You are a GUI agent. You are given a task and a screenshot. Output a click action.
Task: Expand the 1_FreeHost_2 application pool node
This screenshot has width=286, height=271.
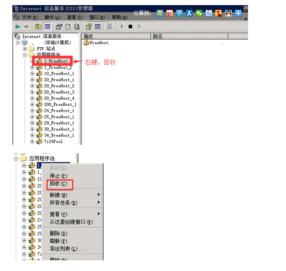32,67
